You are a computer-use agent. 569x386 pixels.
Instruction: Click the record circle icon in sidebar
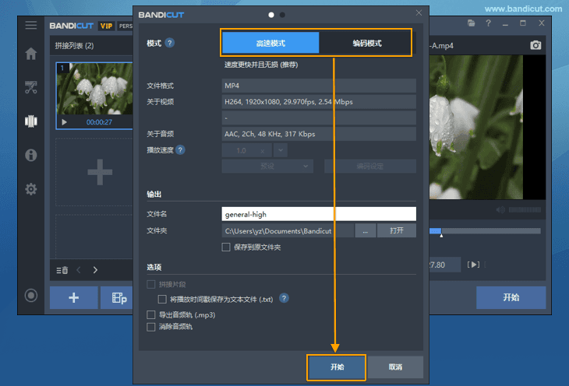(31, 296)
